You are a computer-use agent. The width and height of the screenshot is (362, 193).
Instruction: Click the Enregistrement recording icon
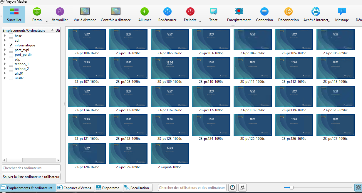point(239,12)
